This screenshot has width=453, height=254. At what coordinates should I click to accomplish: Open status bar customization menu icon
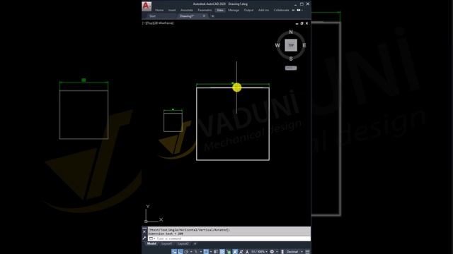coord(307,252)
